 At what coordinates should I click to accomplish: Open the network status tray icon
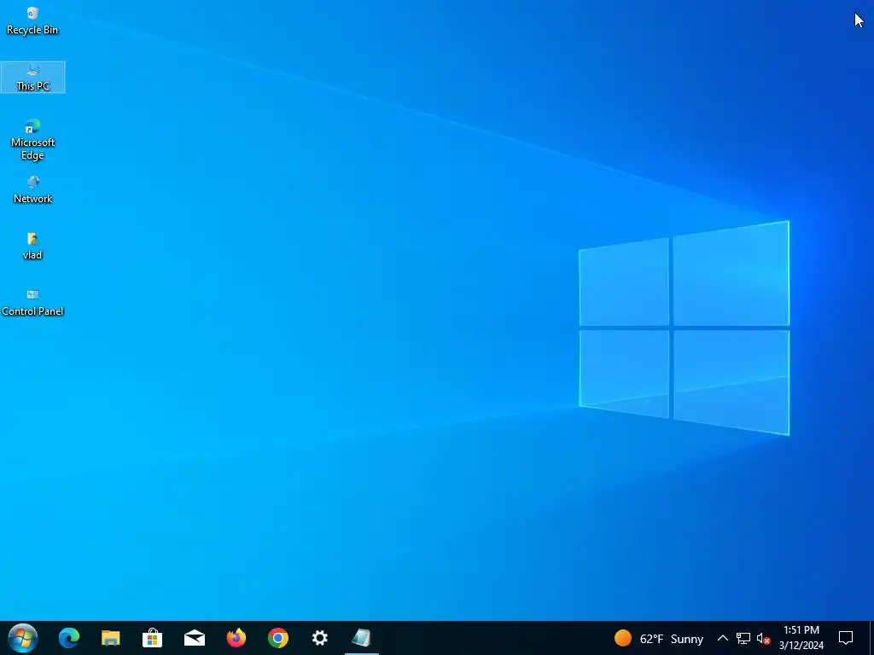click(x=743, y=638)
